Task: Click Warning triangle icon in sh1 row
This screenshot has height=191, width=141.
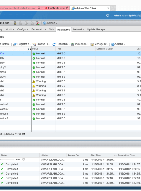Action: pos(34,81)
